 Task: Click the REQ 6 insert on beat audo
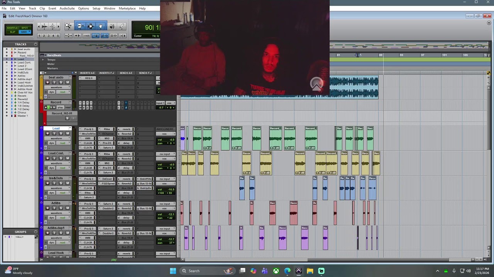click(88, 78)
